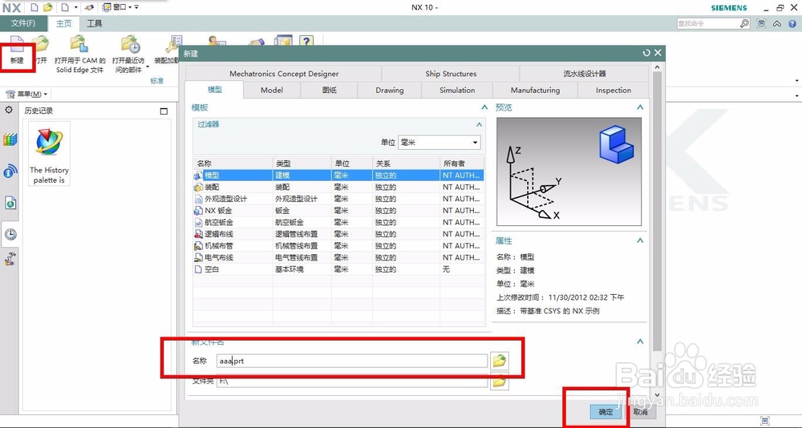This screenshot has width=802, height=428.
Task: Reset the 新建 dialog with circular arrow
Action: point(647,53)
